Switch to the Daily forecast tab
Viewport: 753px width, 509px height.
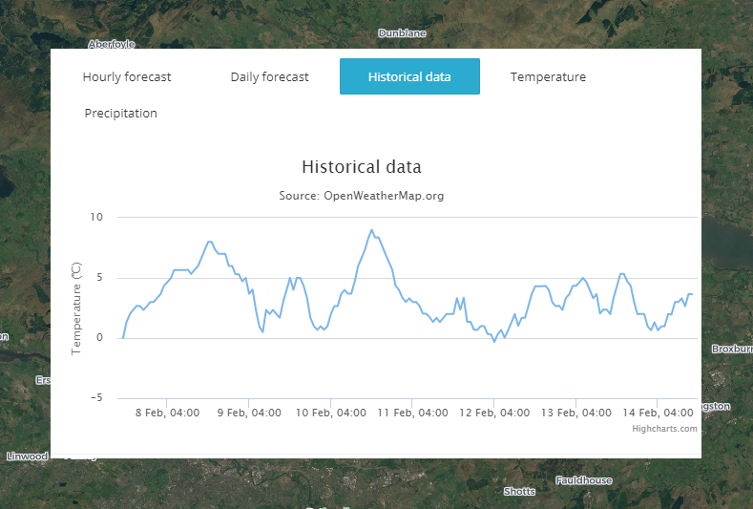tap(269, 76)
